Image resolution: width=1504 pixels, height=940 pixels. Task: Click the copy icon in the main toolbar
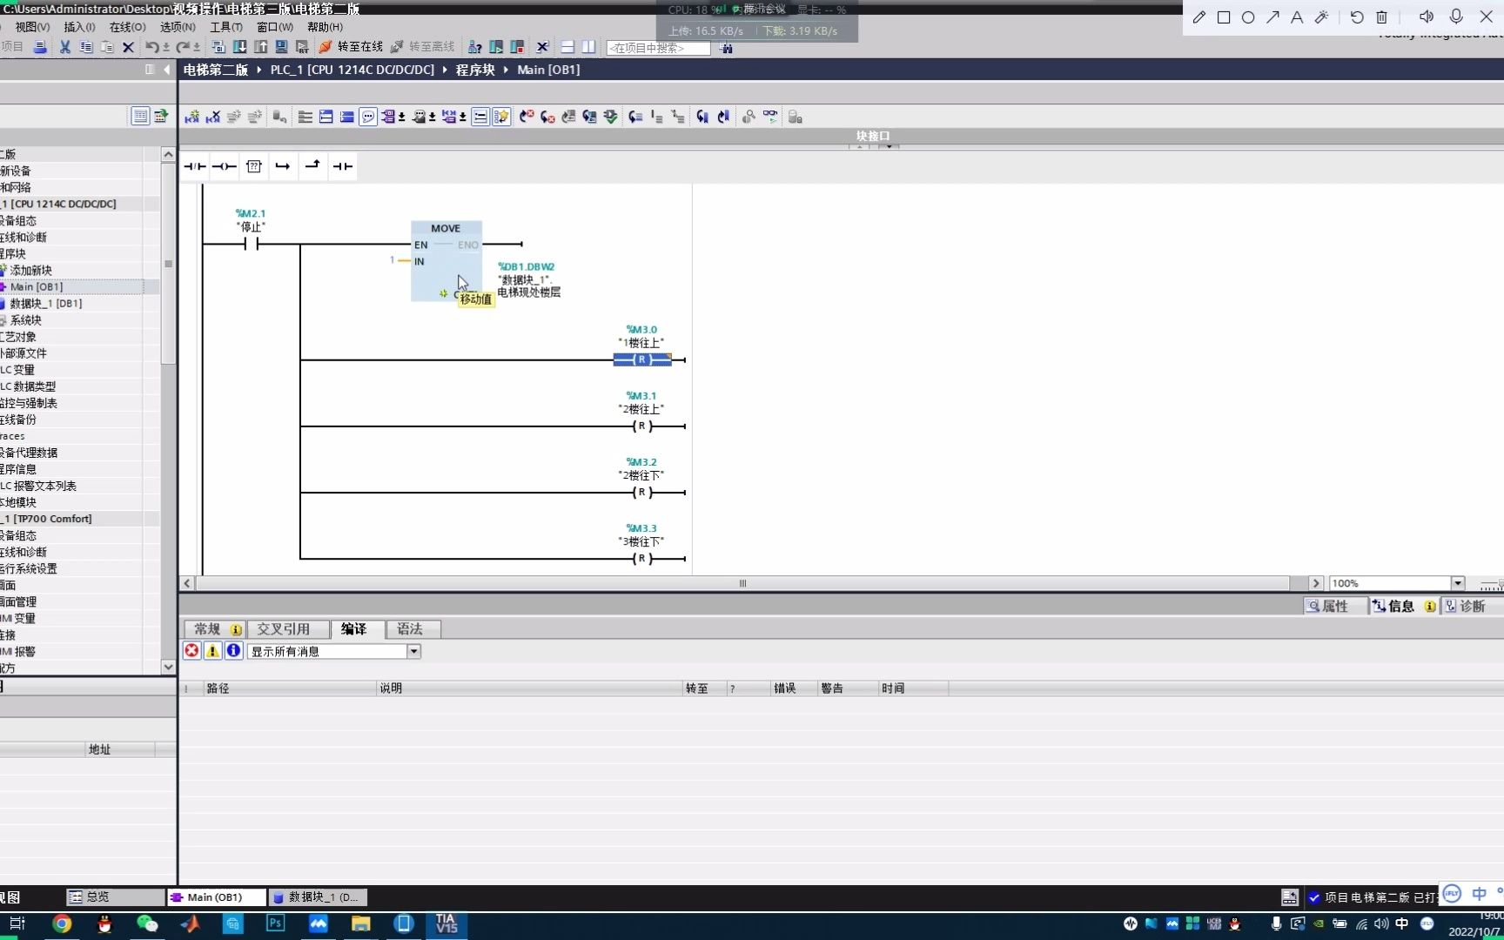click(x=86, y=47)
